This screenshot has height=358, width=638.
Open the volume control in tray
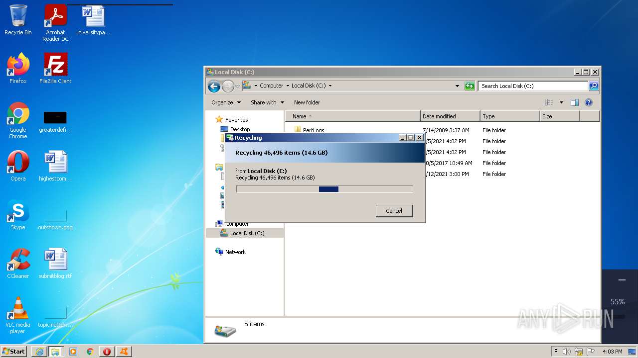tap(567, 352)
